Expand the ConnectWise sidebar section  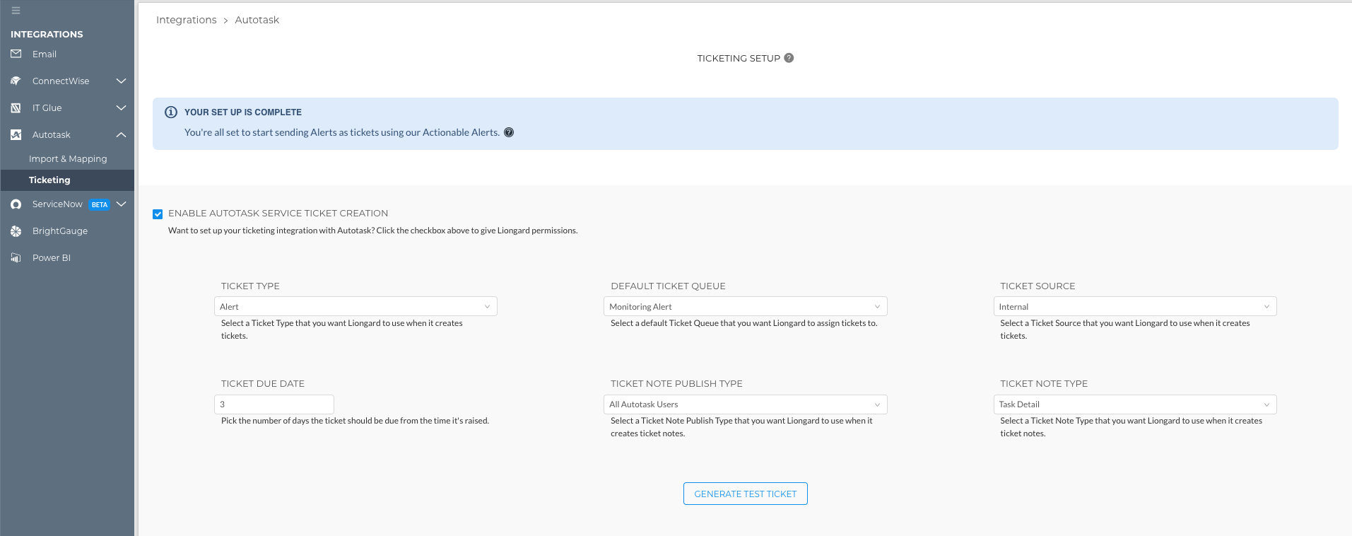coord(121,81)
